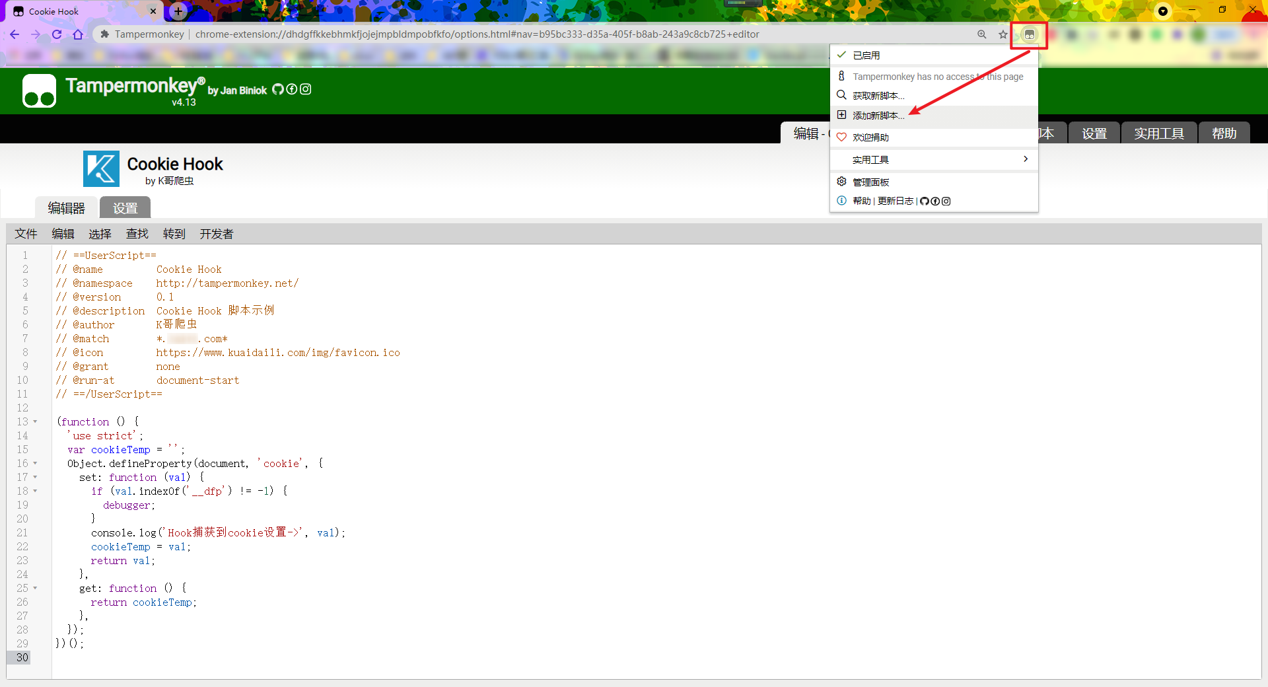
Task: Open the 选择 menu in the editor
Action: (100, 234)
